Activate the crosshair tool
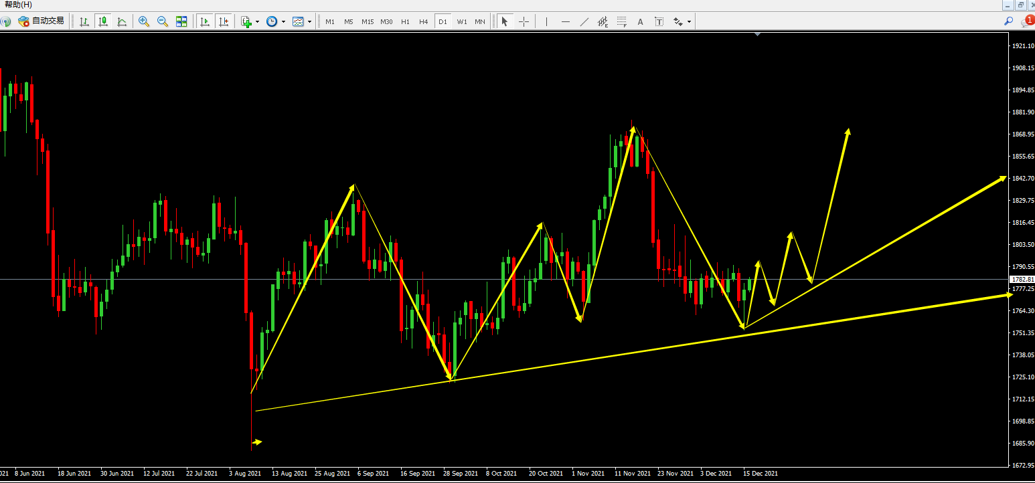 click(x=524, y=21)
